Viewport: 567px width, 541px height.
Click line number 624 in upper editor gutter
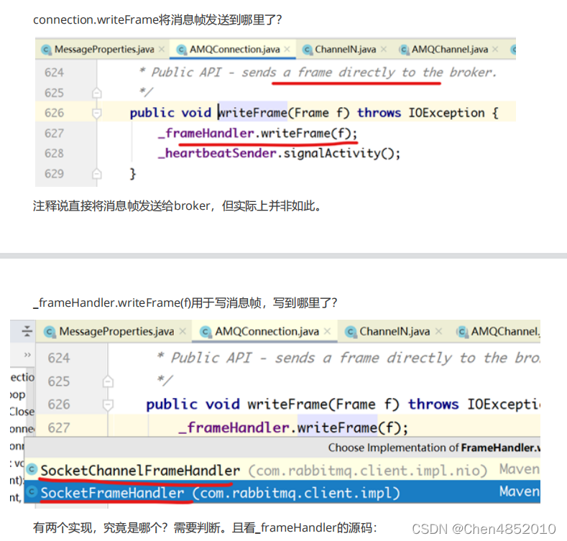[x=54, y=73]
